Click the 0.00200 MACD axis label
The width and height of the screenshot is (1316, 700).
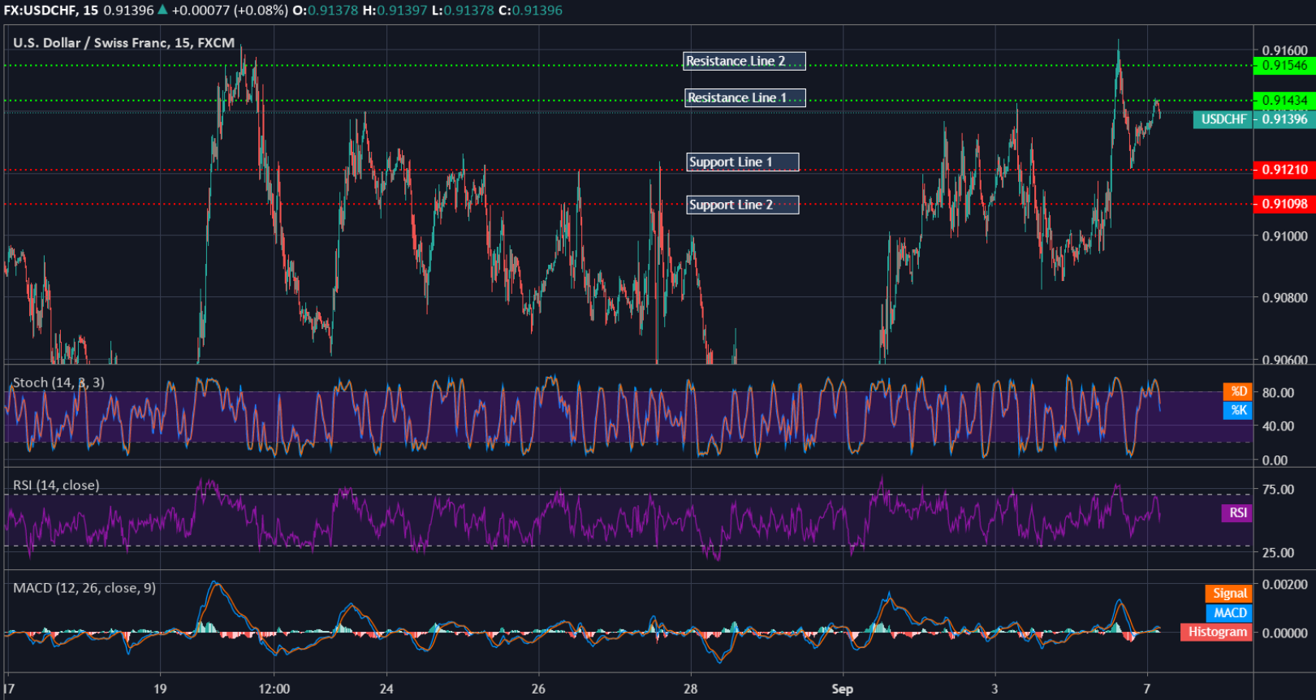pyautogui.click(x=1284, y=585)
